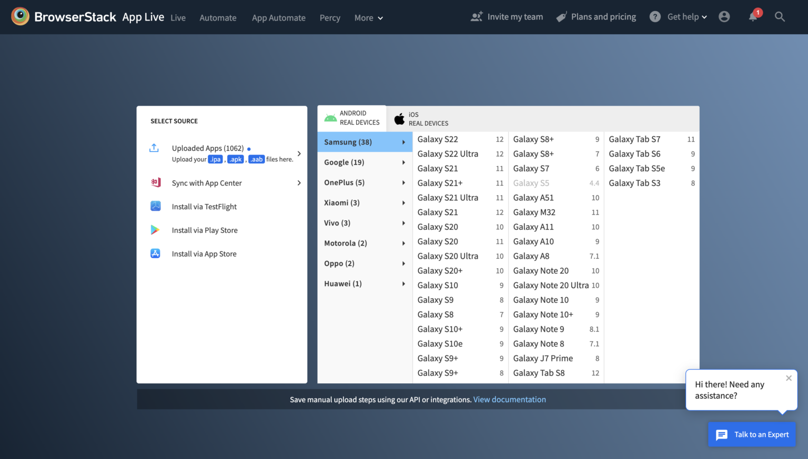Expand the More navigation menu
The image size is (808, 459).
tap(368, 17)
